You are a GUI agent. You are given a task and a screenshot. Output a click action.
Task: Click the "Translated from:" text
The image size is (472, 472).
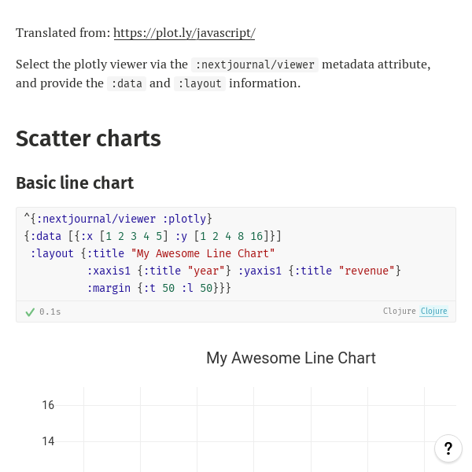[63, 33]
